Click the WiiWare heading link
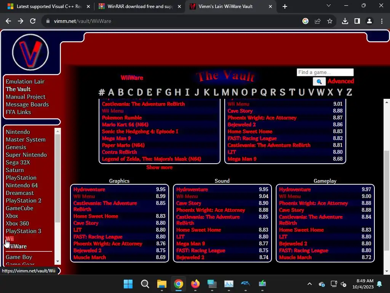The image size is (390, 293). pyautogui.click(x=132, y=78)
